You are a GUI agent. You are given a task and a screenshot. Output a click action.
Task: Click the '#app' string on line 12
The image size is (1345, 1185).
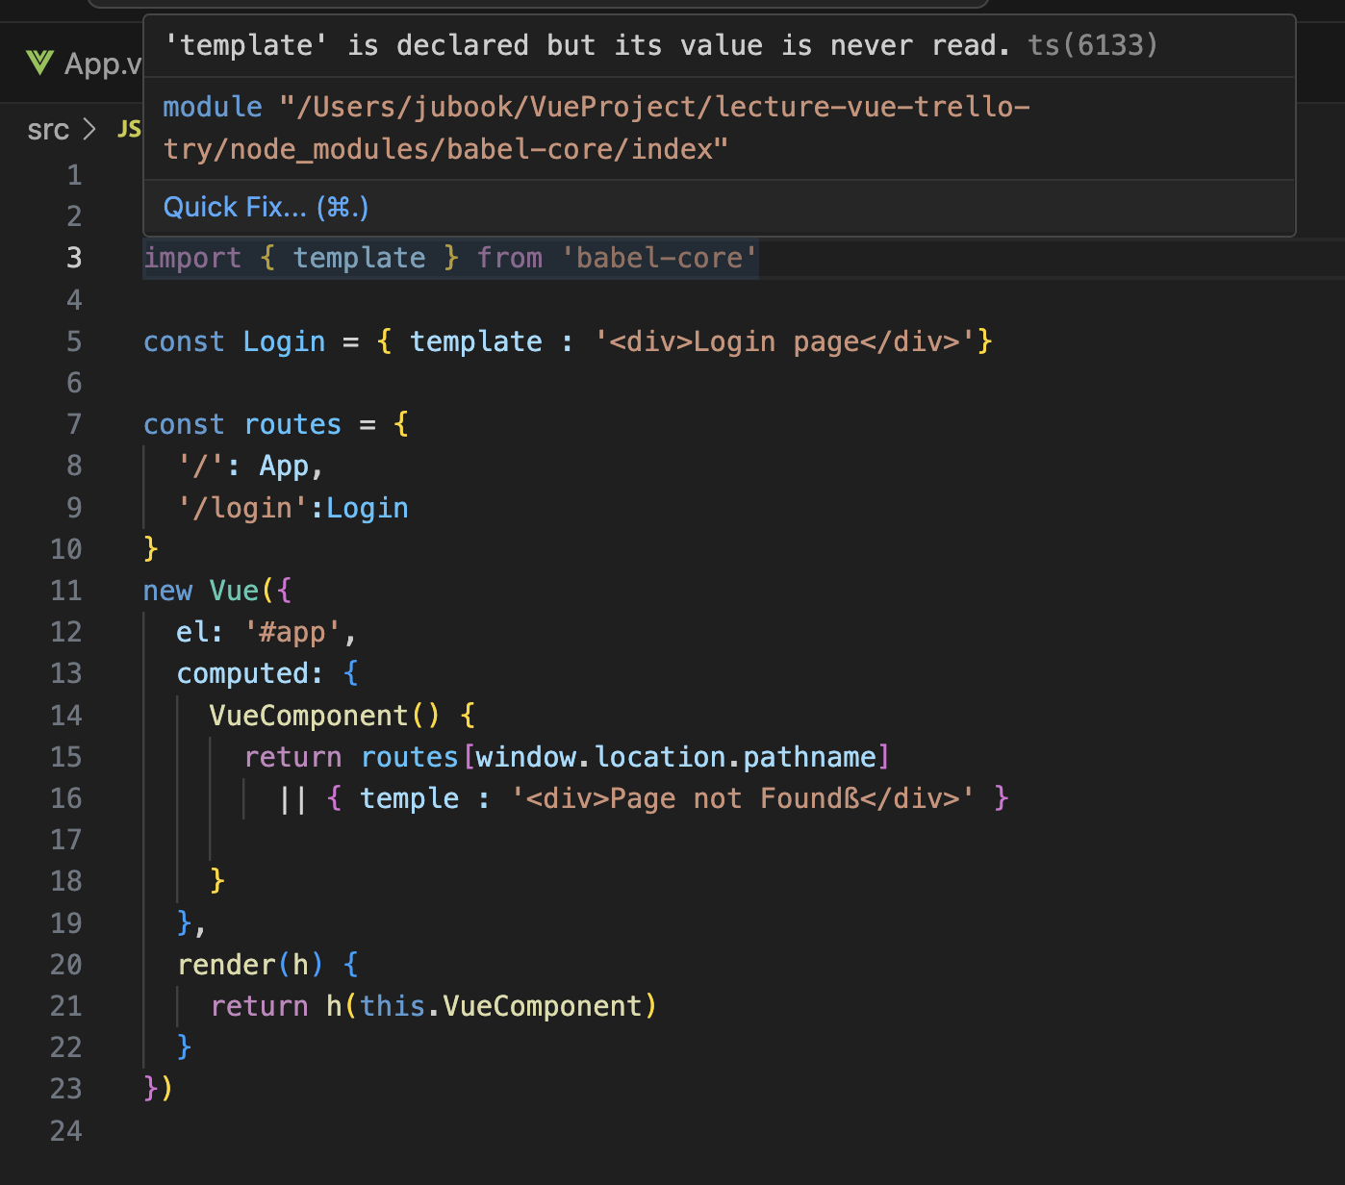293,632
